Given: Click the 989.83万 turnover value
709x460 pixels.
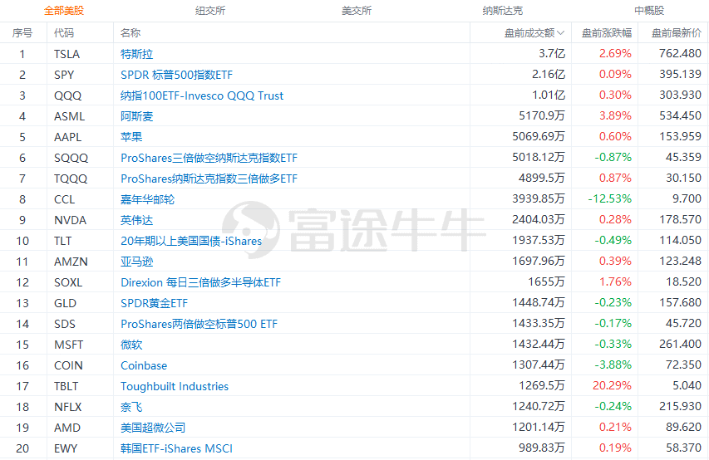Looking at the screenshot, I should click(x=542, y=448).
